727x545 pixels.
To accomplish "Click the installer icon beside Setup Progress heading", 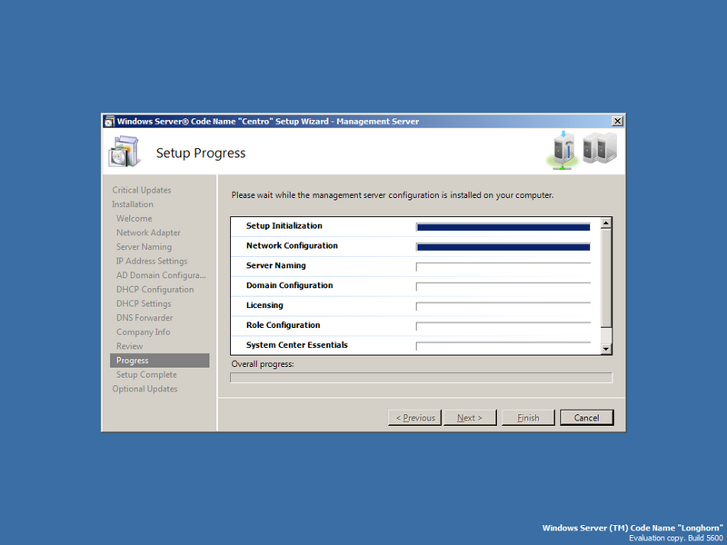I will [x=124, y=151].
